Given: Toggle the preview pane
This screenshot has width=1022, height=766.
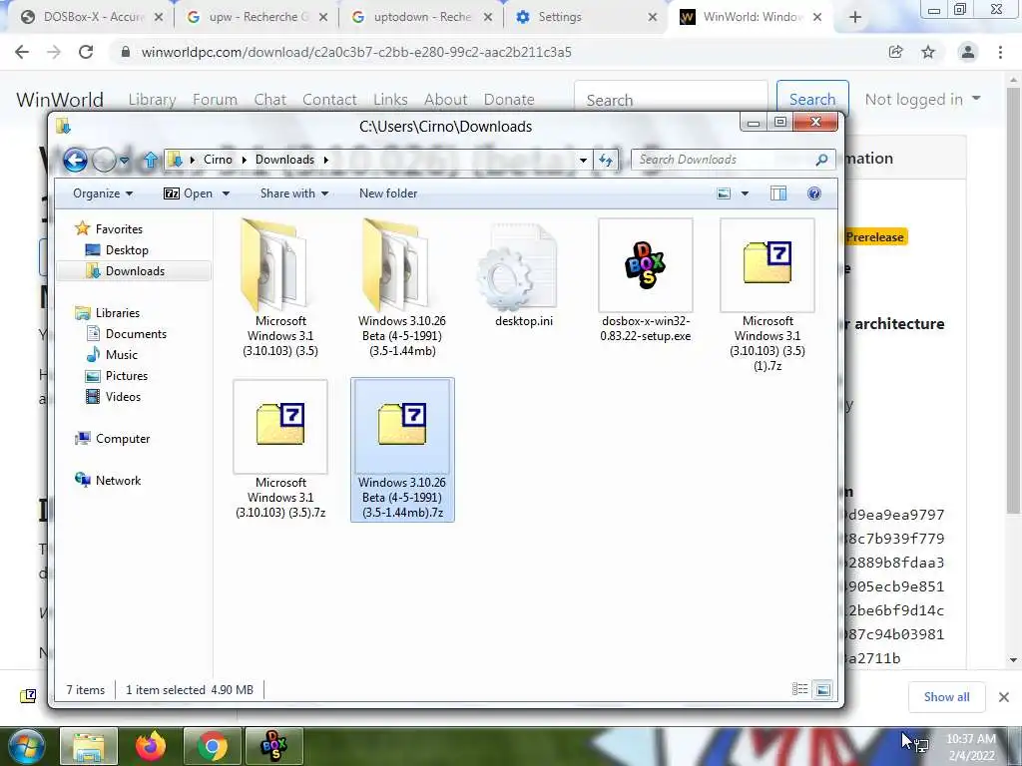Looking at the screenshot, I should (x=778, y=193).
